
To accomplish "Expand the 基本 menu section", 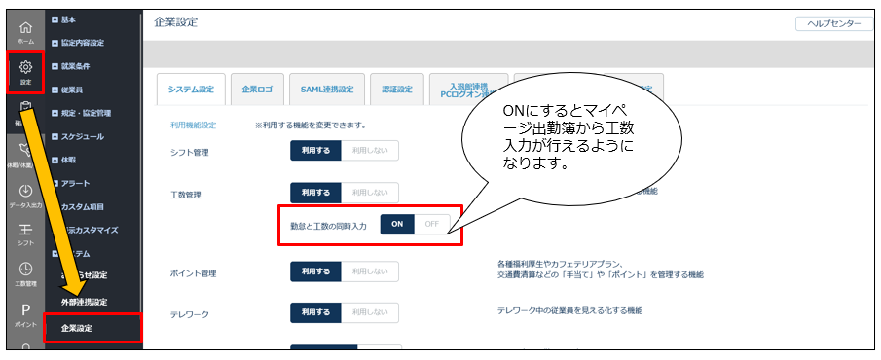I will (64, 19).
